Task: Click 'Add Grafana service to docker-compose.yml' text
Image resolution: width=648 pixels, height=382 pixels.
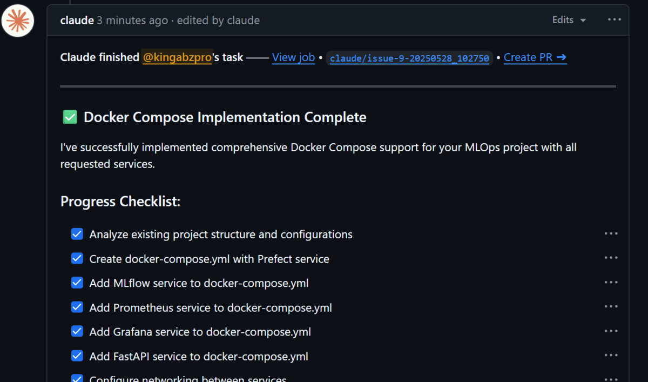Action: pyautogui.click(x=200, y=332)
